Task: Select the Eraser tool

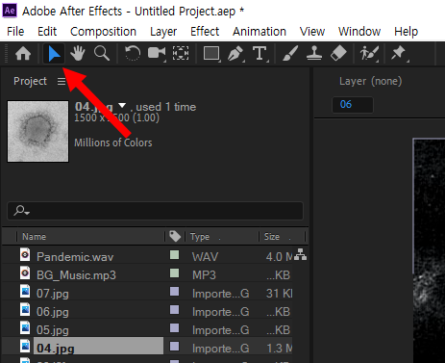Action: point(338,54)
